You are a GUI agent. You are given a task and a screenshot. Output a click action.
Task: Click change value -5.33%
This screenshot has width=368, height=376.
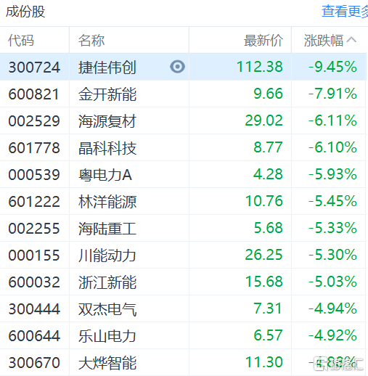tap(332, 228)
